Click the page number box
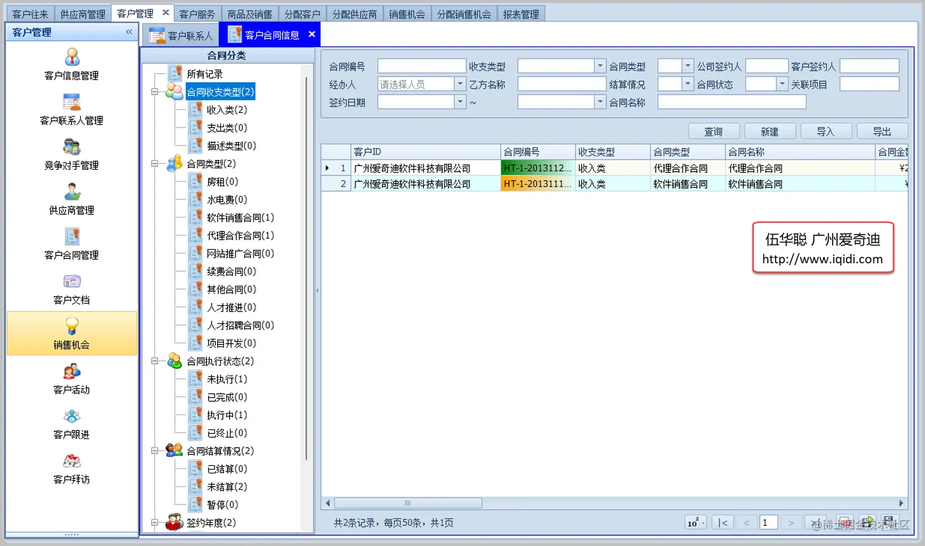This screenshot has width=925, height=546. click(x=768, y=523)
